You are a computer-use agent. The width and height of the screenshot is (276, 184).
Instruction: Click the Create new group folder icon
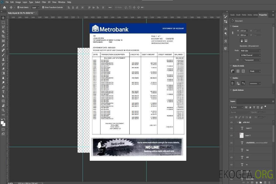tap(261, 182)
